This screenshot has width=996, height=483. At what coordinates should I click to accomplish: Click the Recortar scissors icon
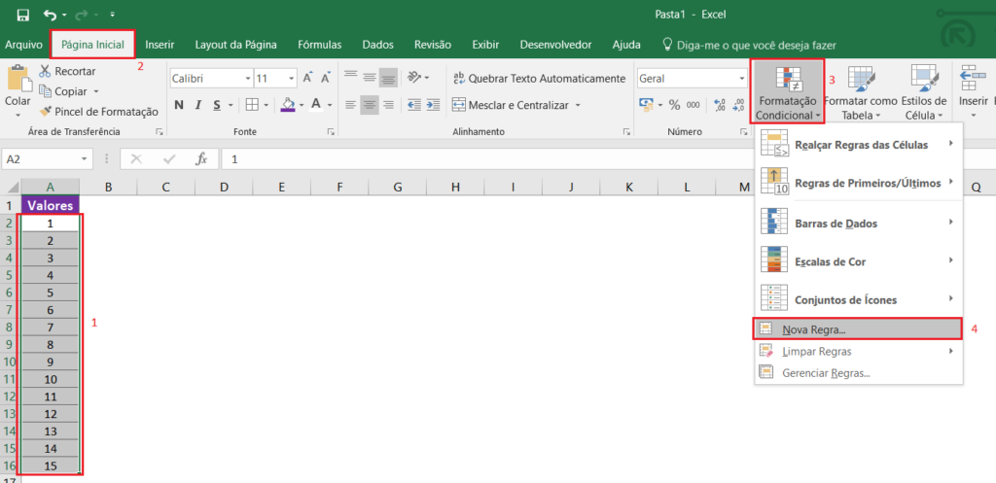tap(47, 72)
